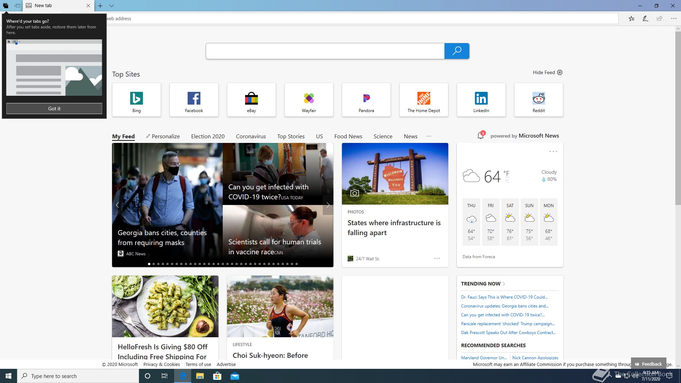Open the LinkedIn top site tile
681x383 pixels.
tap(481, 100)
